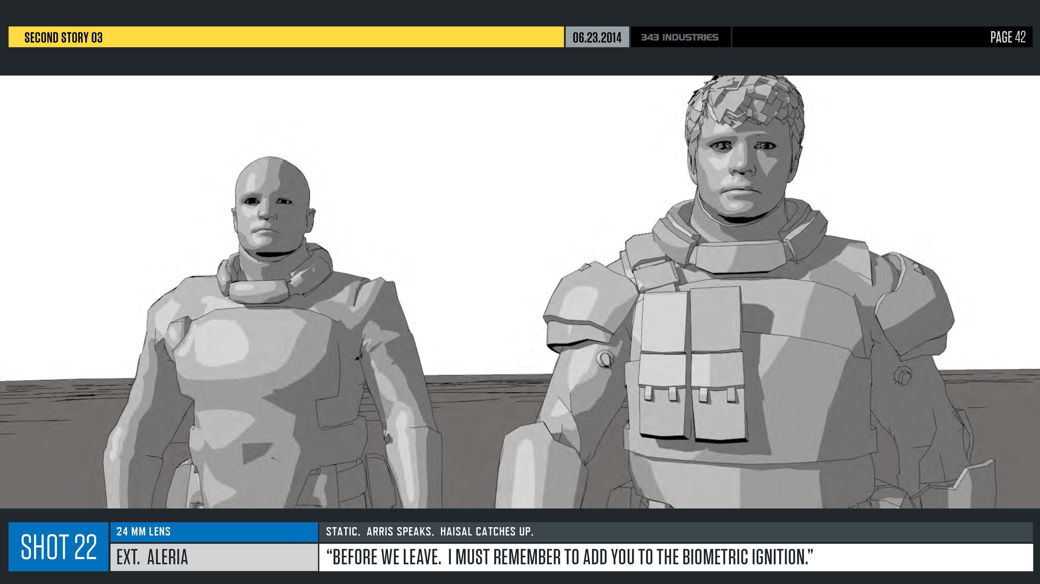The height and width of the screenshot is (584, 1040).
Task: Click the 'SECOND STORY 03' title text
Action: [63, 37]
